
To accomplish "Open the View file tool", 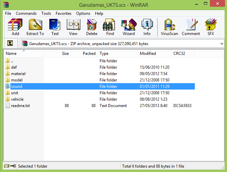I will pyautogui.click(x=73, y=27).
